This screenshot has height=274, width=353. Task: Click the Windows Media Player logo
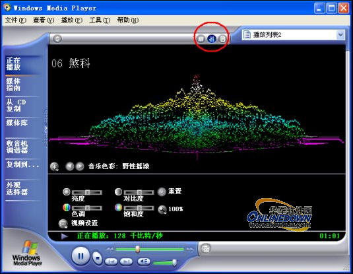[x=27, y=254]
